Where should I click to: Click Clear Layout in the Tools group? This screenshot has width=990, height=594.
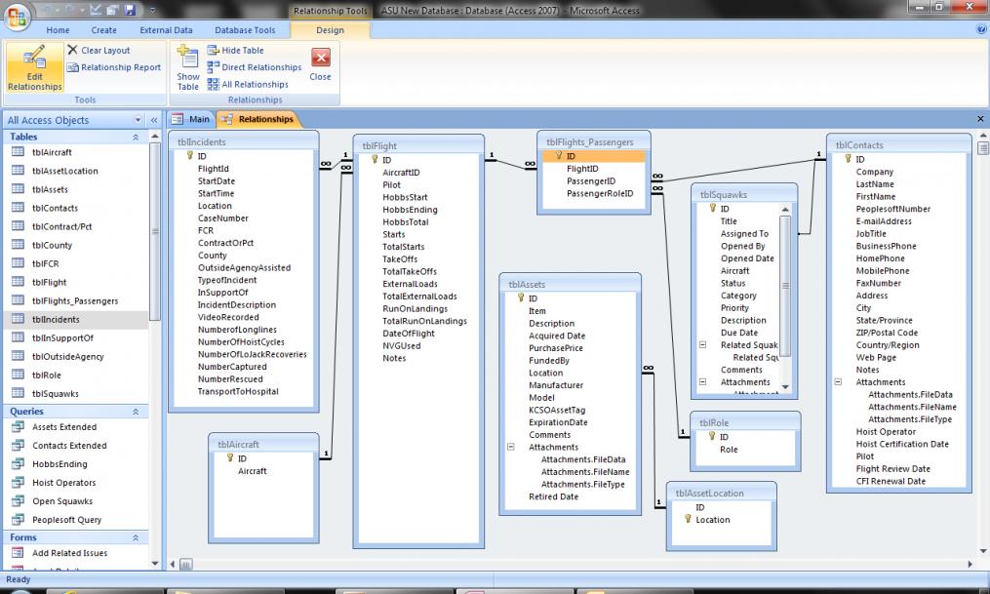(x=98, y=51)
